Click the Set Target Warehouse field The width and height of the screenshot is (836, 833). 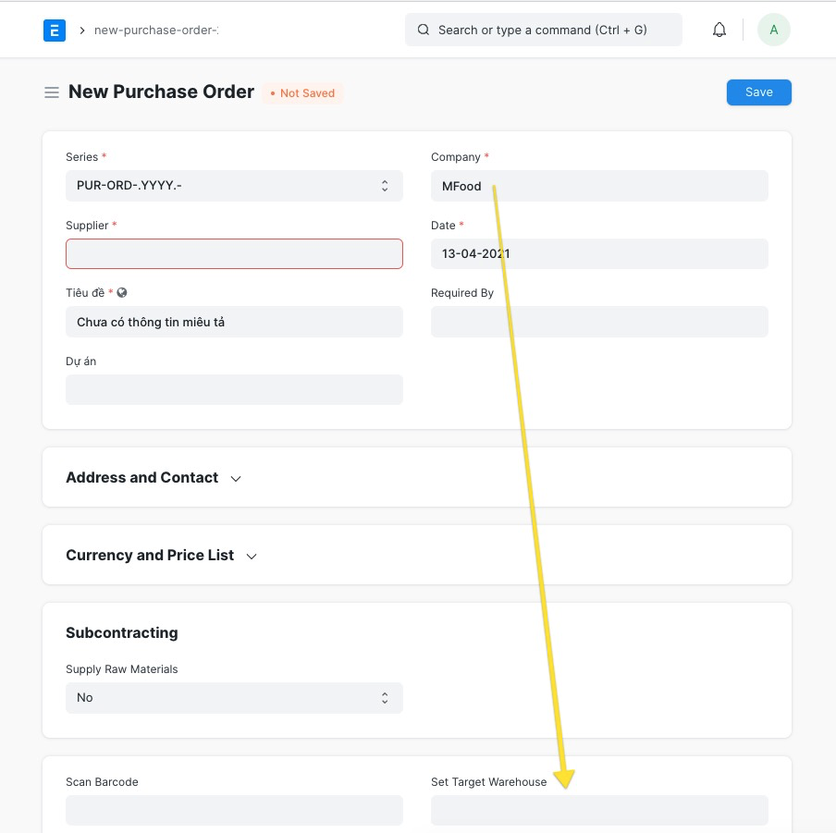[x=599, y=810]
